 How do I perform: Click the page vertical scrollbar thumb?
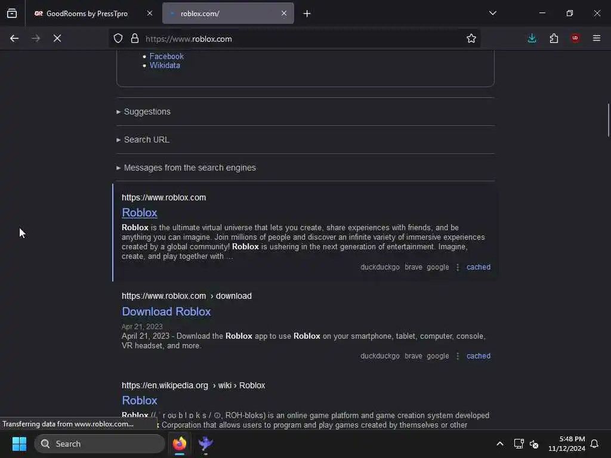point(608,120)
